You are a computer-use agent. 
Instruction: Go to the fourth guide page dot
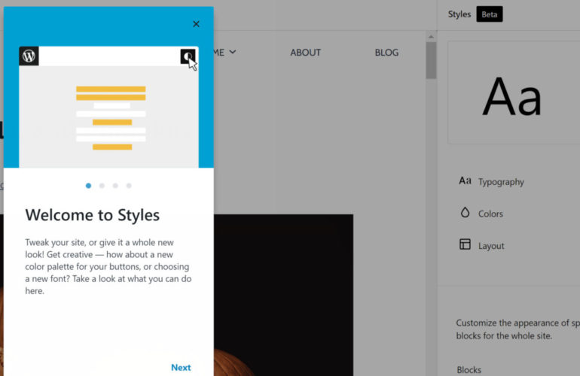129,185
